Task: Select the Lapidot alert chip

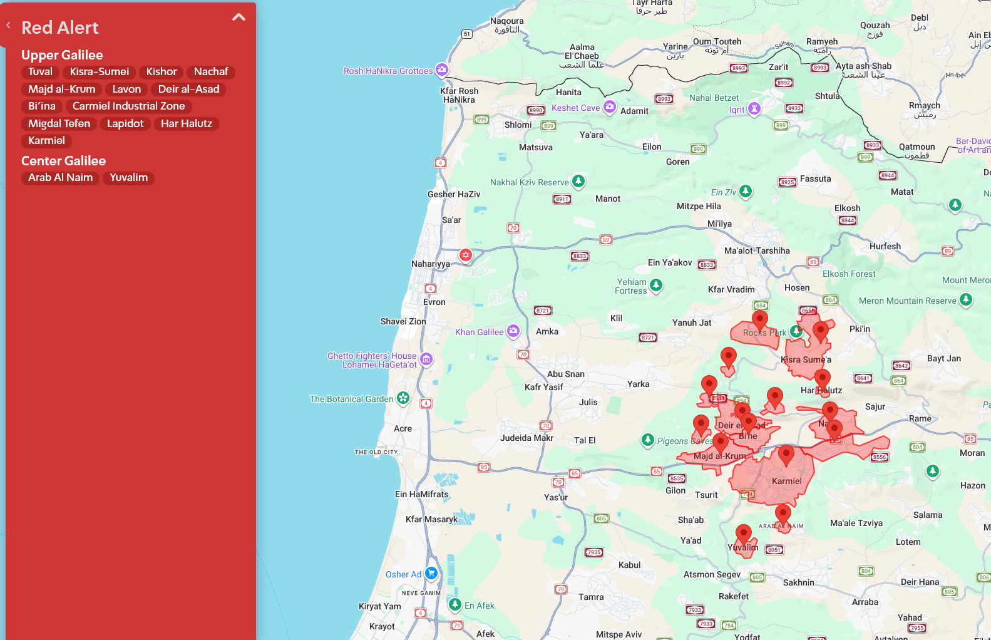Action: (x=125, y=124)
